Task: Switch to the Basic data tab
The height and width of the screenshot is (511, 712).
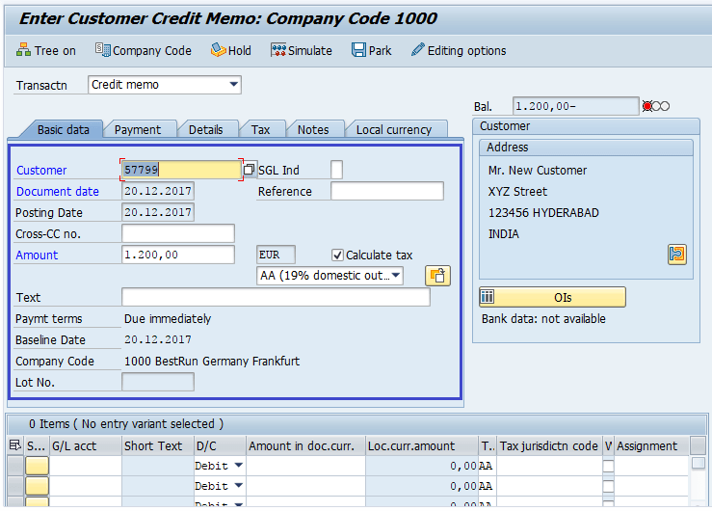Action: pyautogui.click(x=64, y=130)
